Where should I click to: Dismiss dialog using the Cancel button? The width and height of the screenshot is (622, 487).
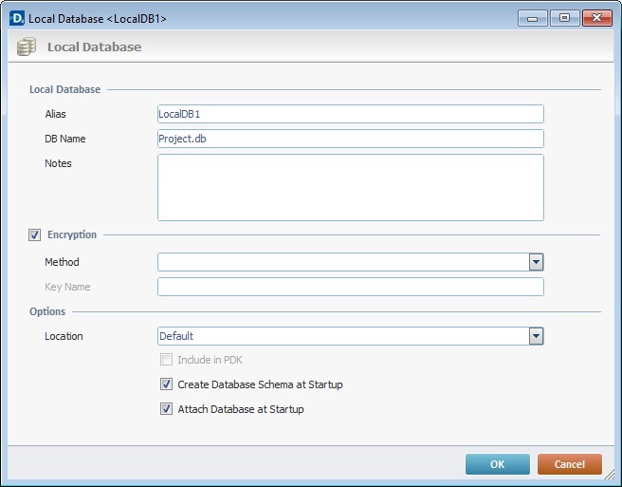[x=570, y=464]
